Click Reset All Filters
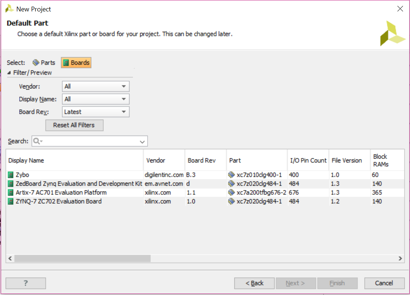 74,125
